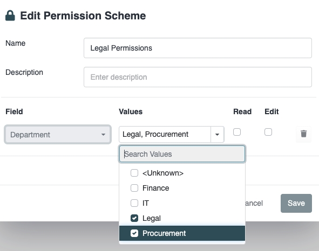Screen dimensions: 319x251
Task: Select the Procurement option row
Action: tap(182, 233)
